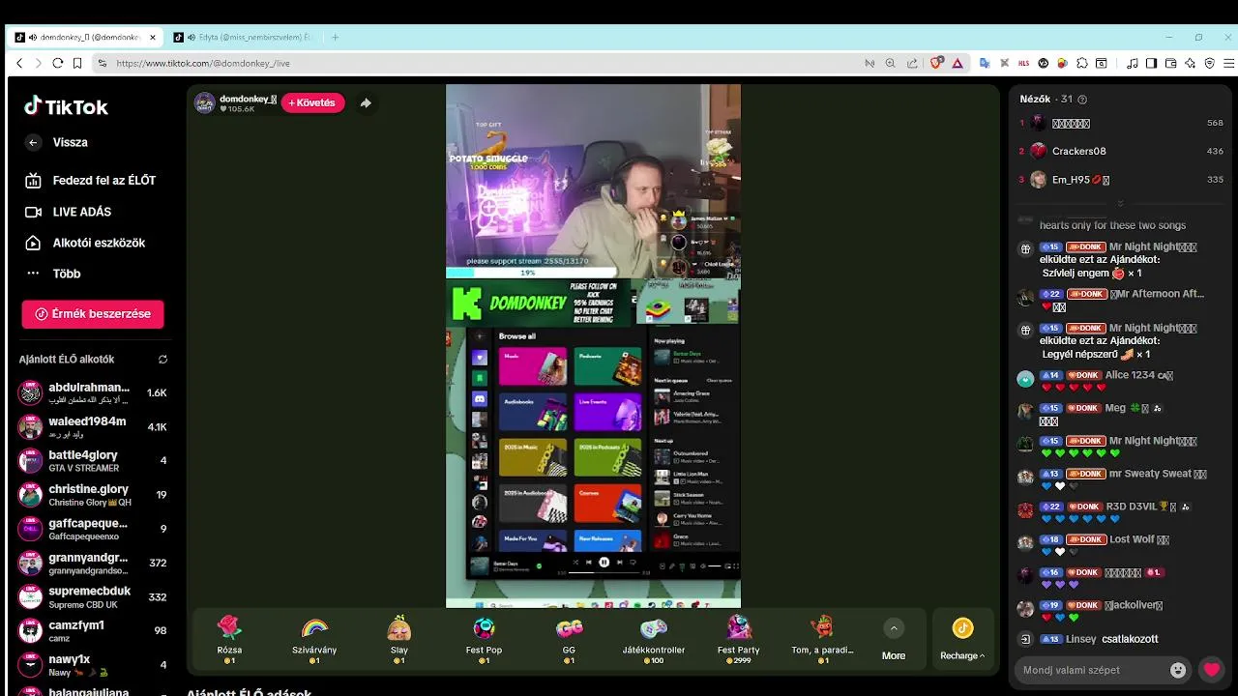Open Brave Shields icon
1238x696 pixels.
(x=936, y=63)
